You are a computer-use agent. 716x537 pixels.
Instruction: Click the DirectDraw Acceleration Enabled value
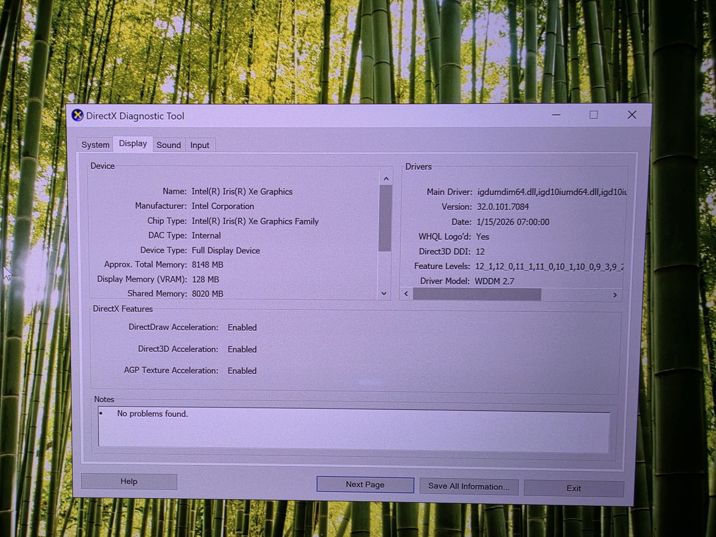point(242,328)
